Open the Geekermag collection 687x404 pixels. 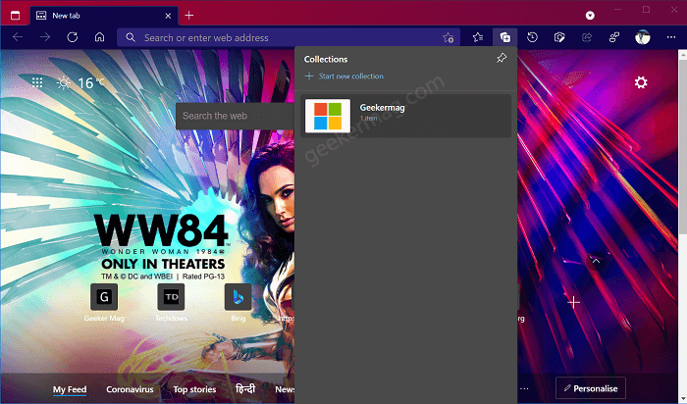point(405,116)
